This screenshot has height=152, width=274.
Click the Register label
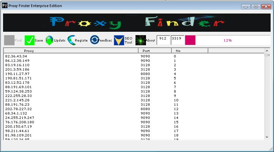click(81, 41)
